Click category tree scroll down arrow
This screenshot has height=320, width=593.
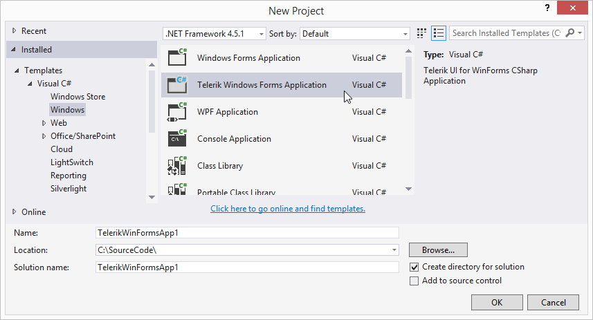click(x=152, y=197)
